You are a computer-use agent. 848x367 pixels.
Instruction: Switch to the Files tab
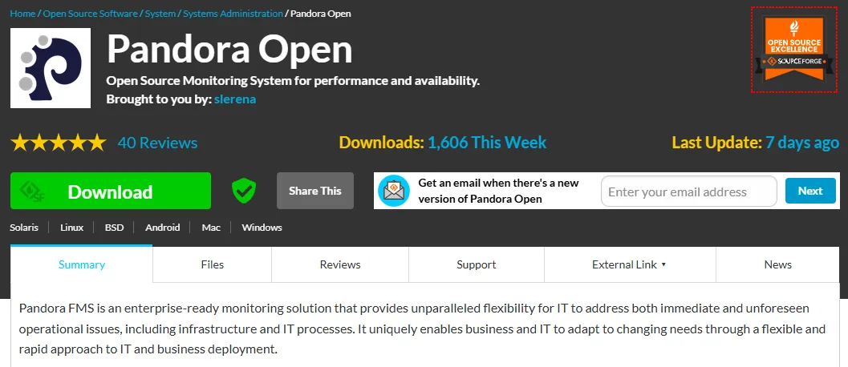pos(213,264)
